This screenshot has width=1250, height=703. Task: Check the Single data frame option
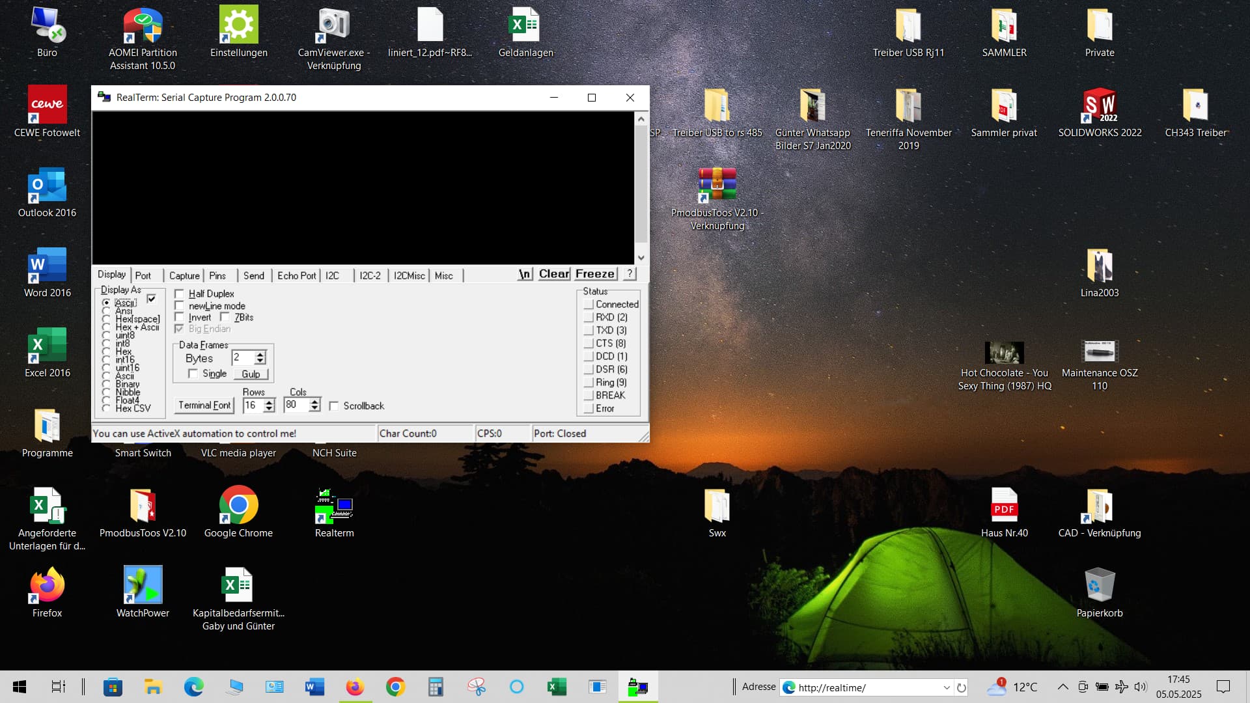(193, 374)
